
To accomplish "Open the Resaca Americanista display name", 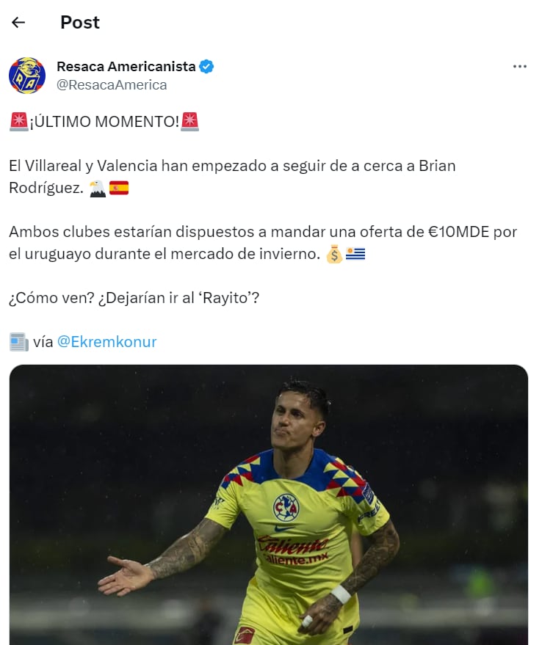I will [126, 66].
